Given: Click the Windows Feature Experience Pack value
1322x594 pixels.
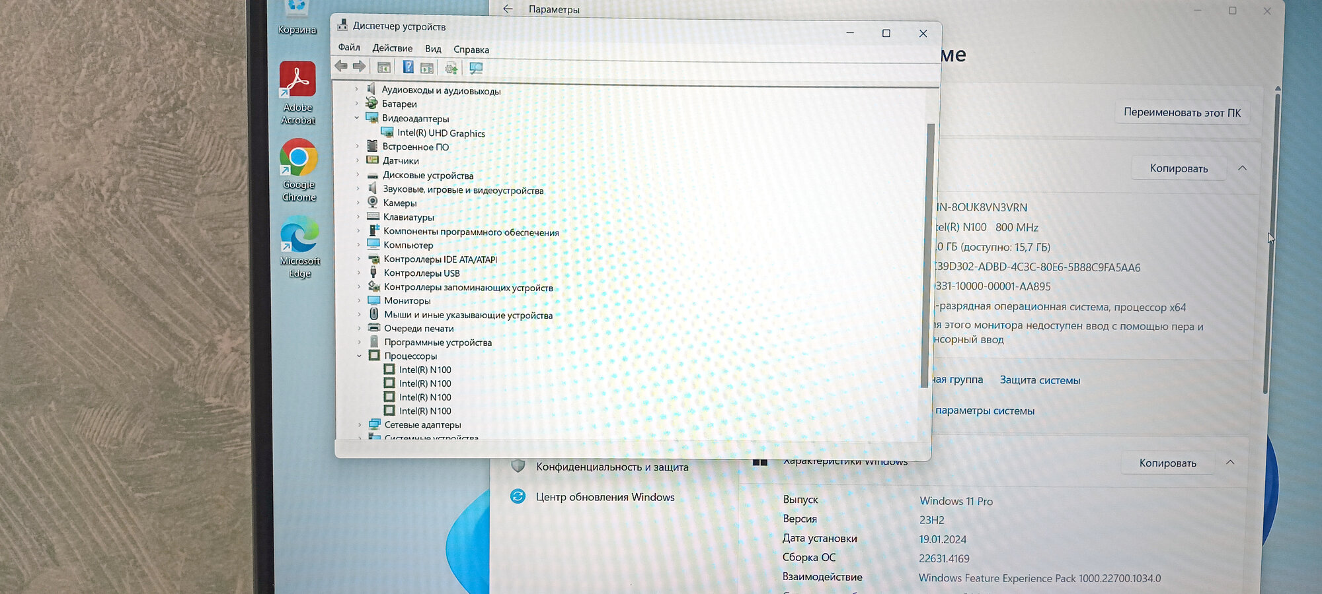Looking at the screenshot, I should coord(1039,578).
